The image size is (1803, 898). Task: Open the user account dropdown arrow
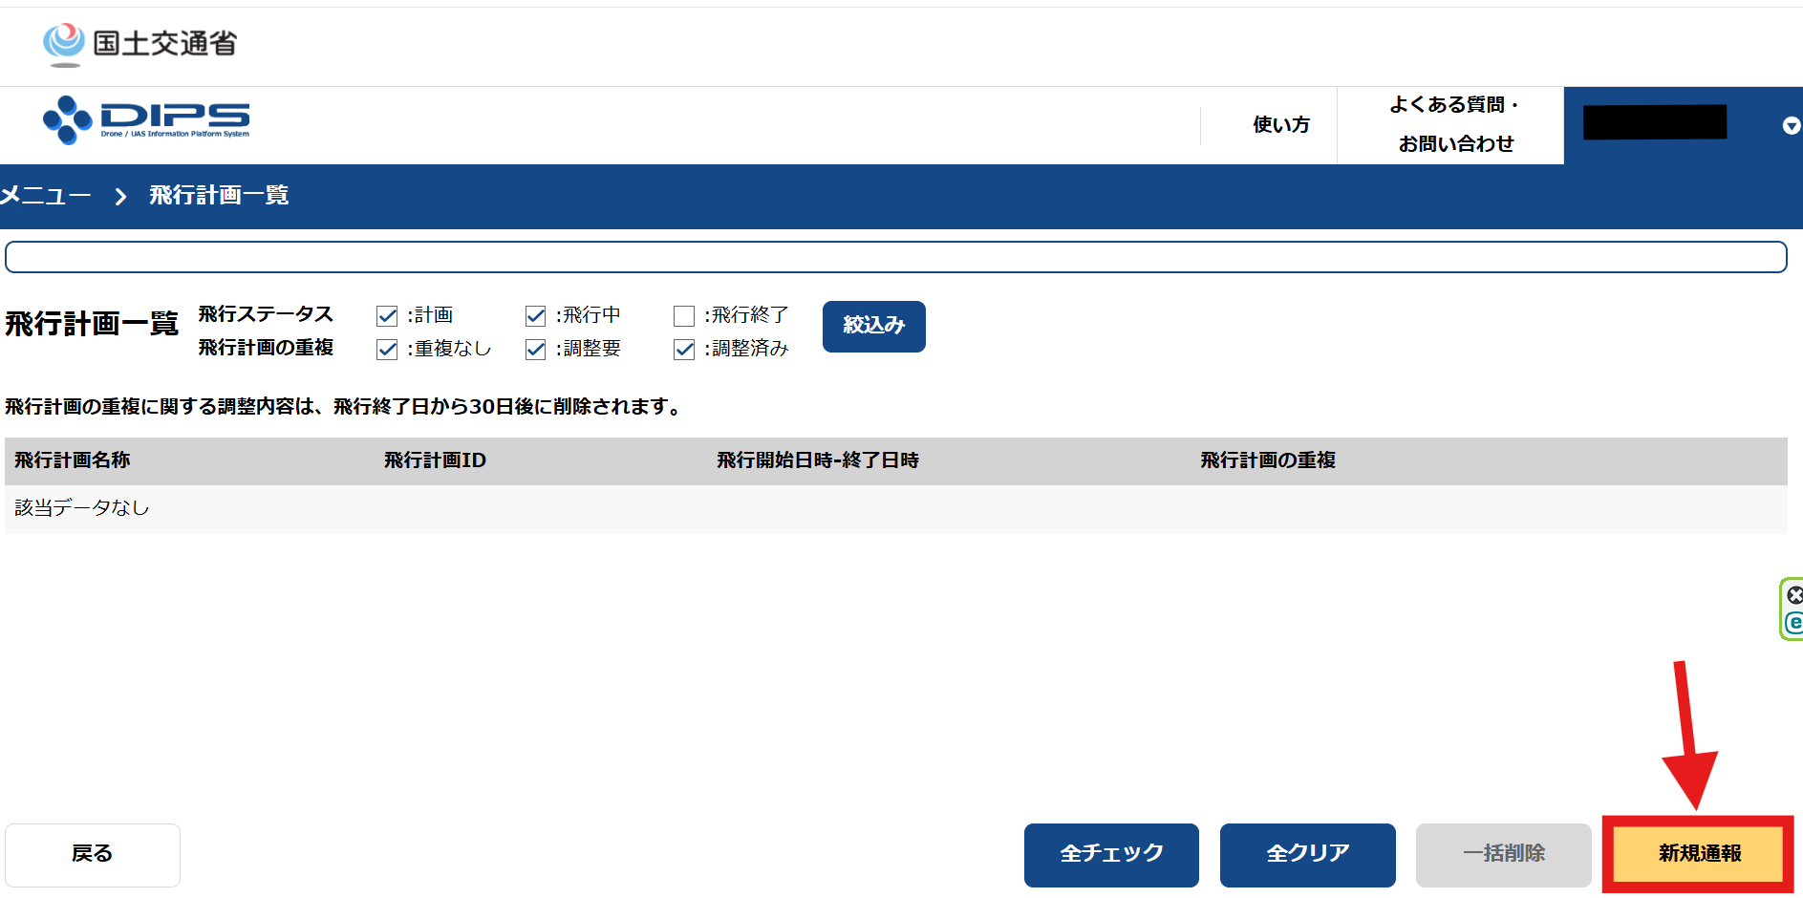point(1791,126)
